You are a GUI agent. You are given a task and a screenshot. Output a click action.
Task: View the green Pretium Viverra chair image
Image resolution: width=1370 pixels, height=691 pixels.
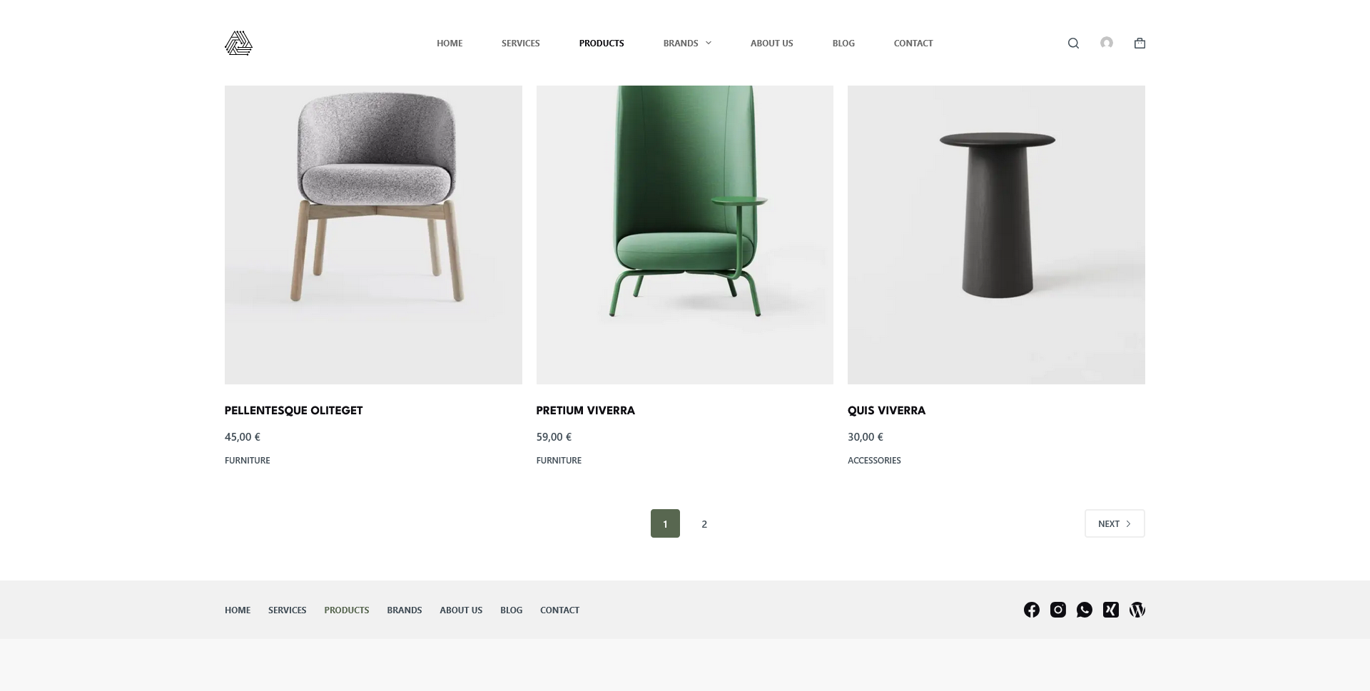click(x=685, y=235)
